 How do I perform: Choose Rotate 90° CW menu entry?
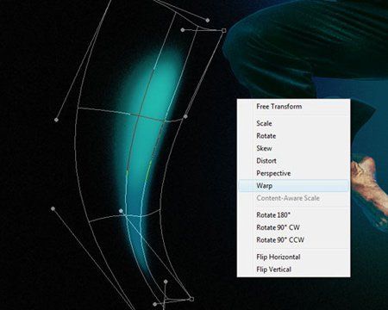[293, 227]
